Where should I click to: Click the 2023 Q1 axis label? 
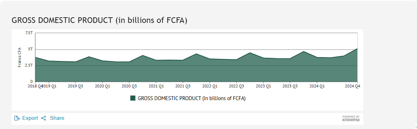263,86
